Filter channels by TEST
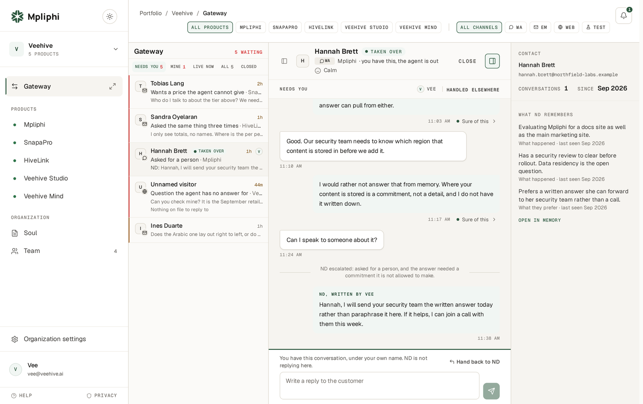This screenshot has height=404, width=643. pos(596,27)
